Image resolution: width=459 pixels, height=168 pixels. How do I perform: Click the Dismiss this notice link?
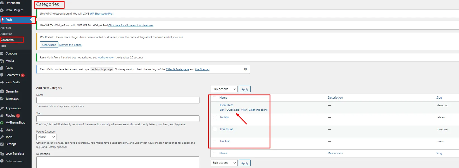coord(71,45)
